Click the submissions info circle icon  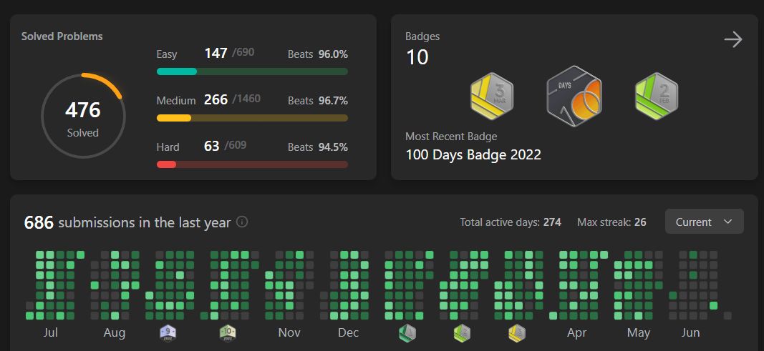point(242,222)
